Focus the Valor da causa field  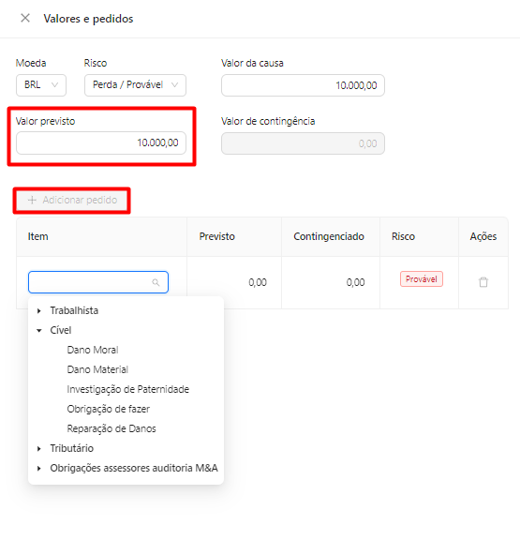(x=303, y=85)
